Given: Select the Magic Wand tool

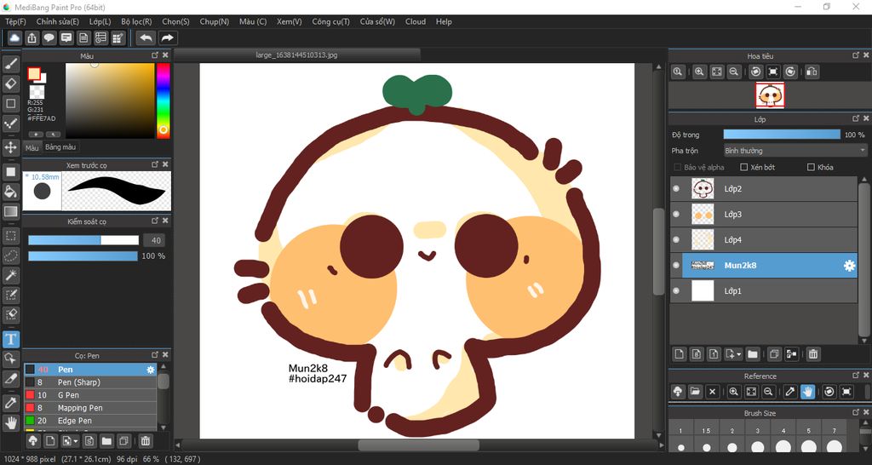Looking at the screenshot, I should pyautogui.click(x=10, y=275).
